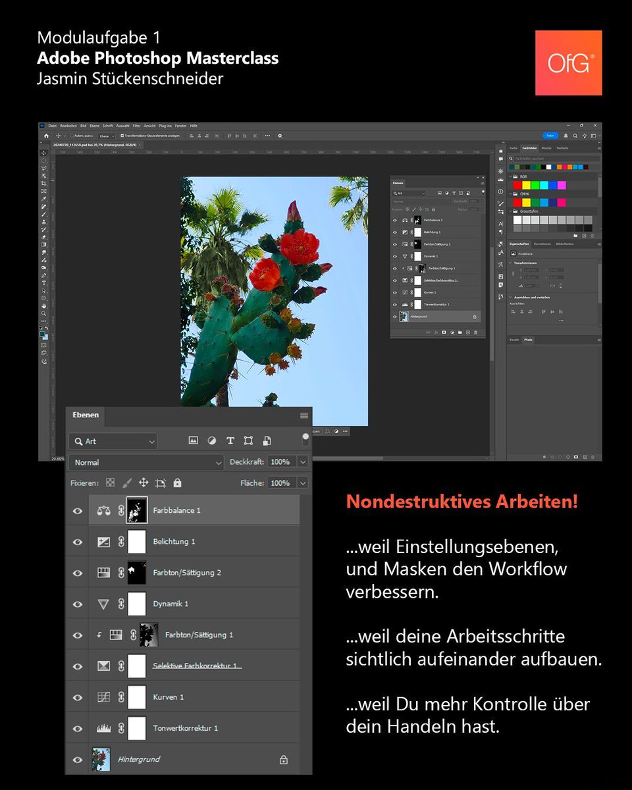Click Kurven 1 curves icon in enlarged panel
The height and width of the screenshot is (790, 632).
pyautogui.click(x=103, y=697)
